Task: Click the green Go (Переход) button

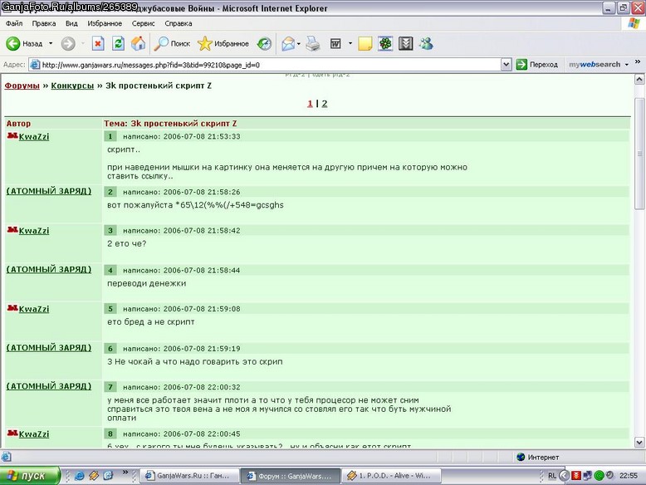Action: pos(537,65)
